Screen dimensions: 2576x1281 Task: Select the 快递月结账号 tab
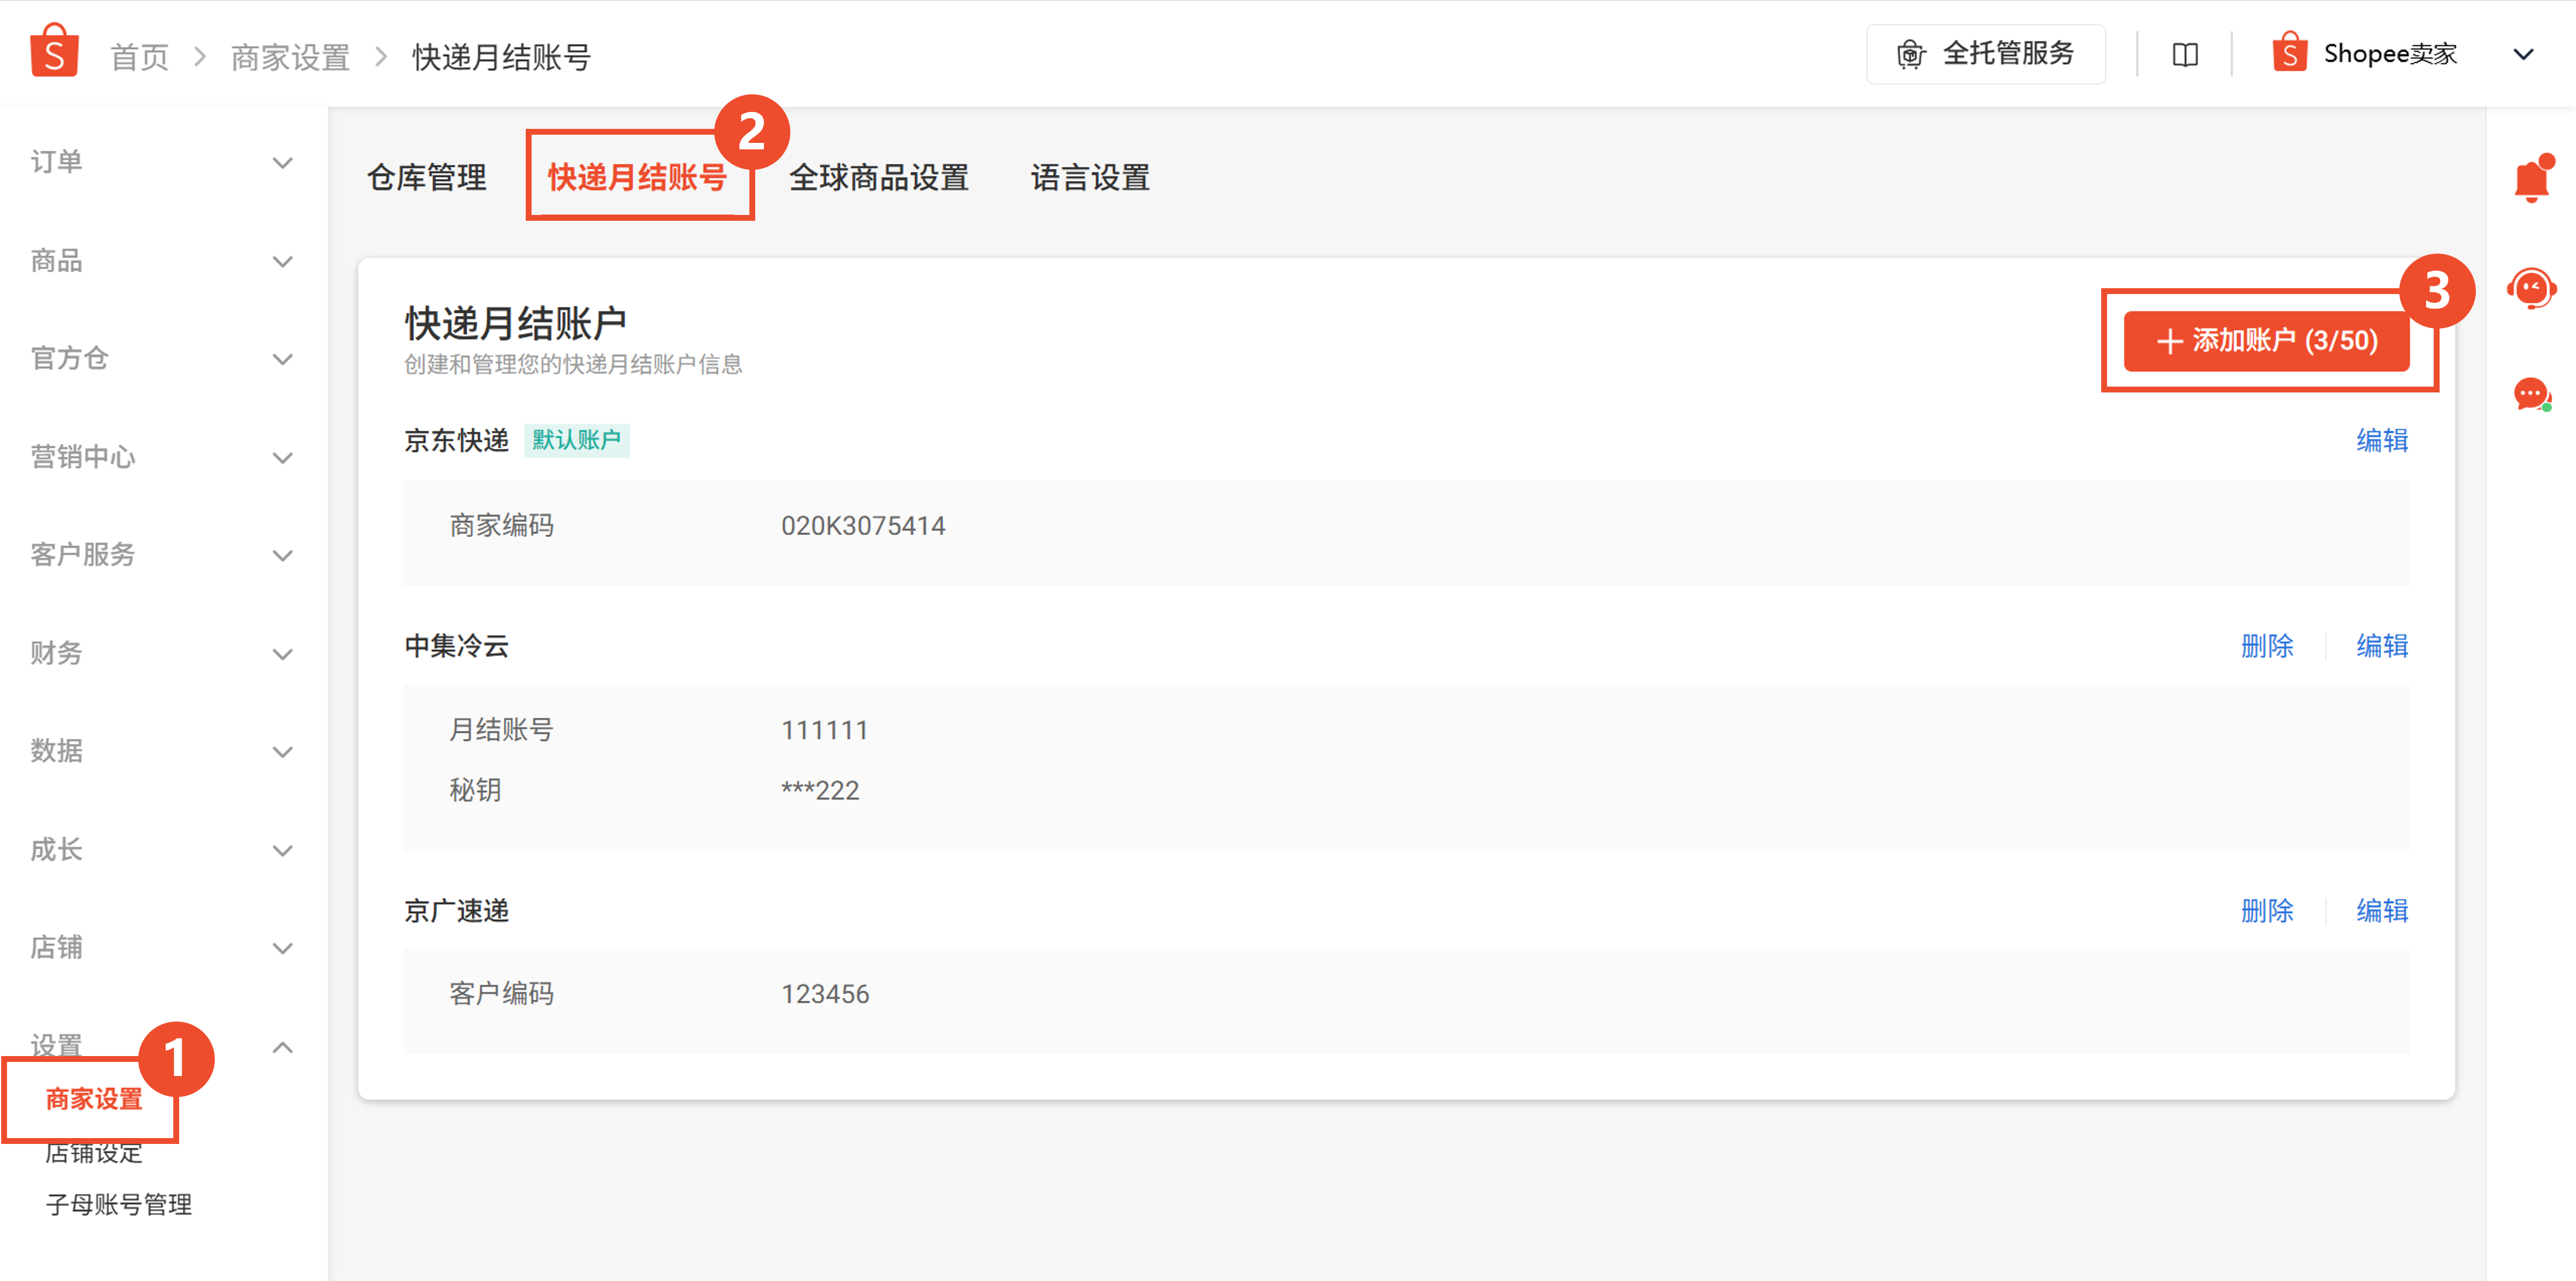coord(637,178)
